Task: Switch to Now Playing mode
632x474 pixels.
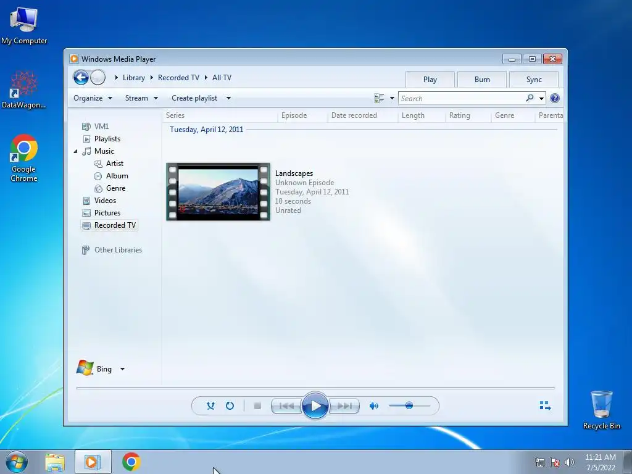Action: point(545,405)
